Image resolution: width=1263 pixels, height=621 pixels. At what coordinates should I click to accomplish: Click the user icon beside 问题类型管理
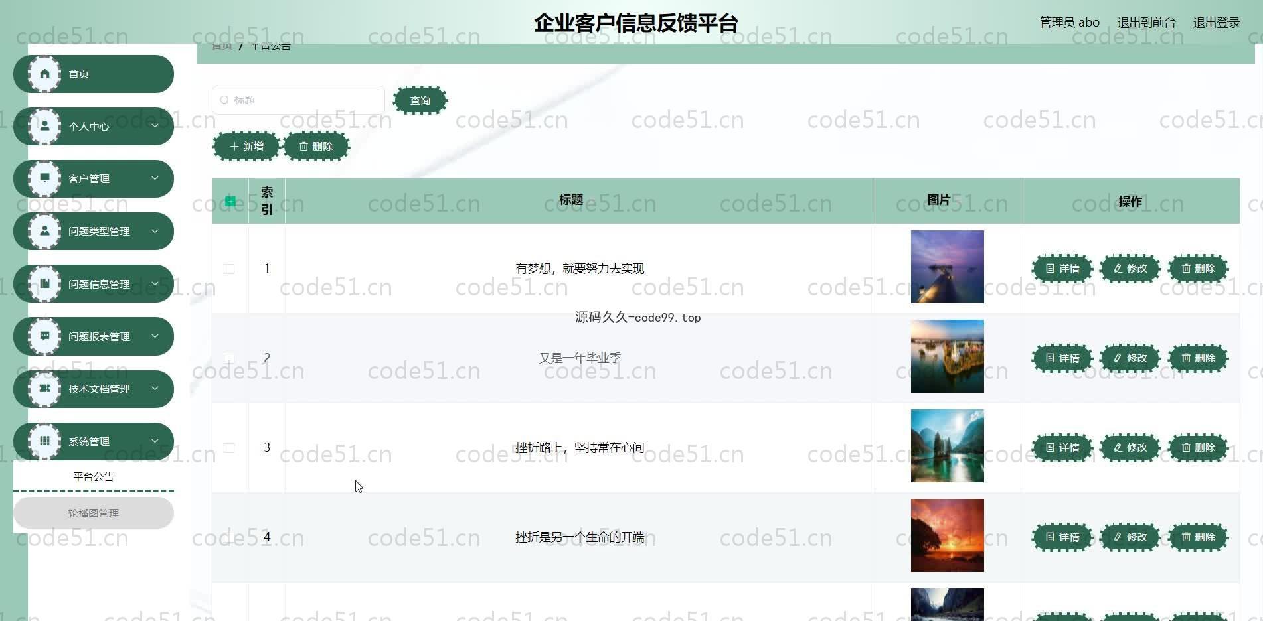(44, 230)
